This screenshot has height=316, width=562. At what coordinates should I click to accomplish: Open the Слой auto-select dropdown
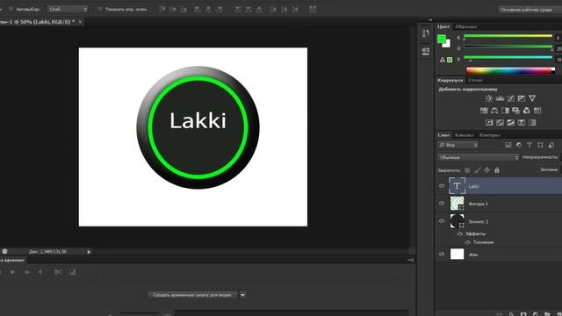point(68,10)
